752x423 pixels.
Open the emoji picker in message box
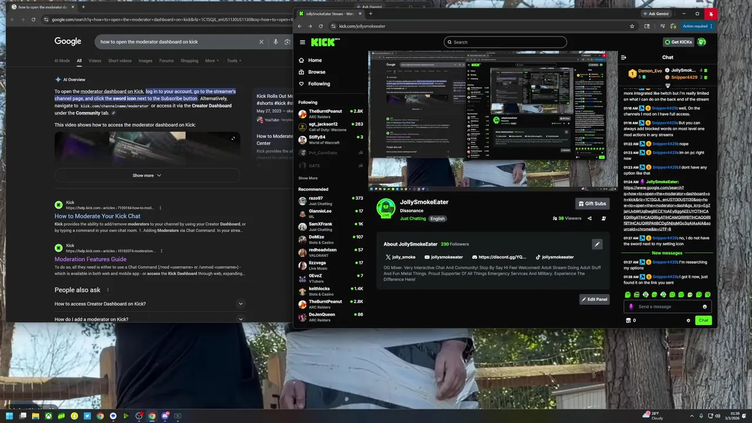tap(704, 307)
